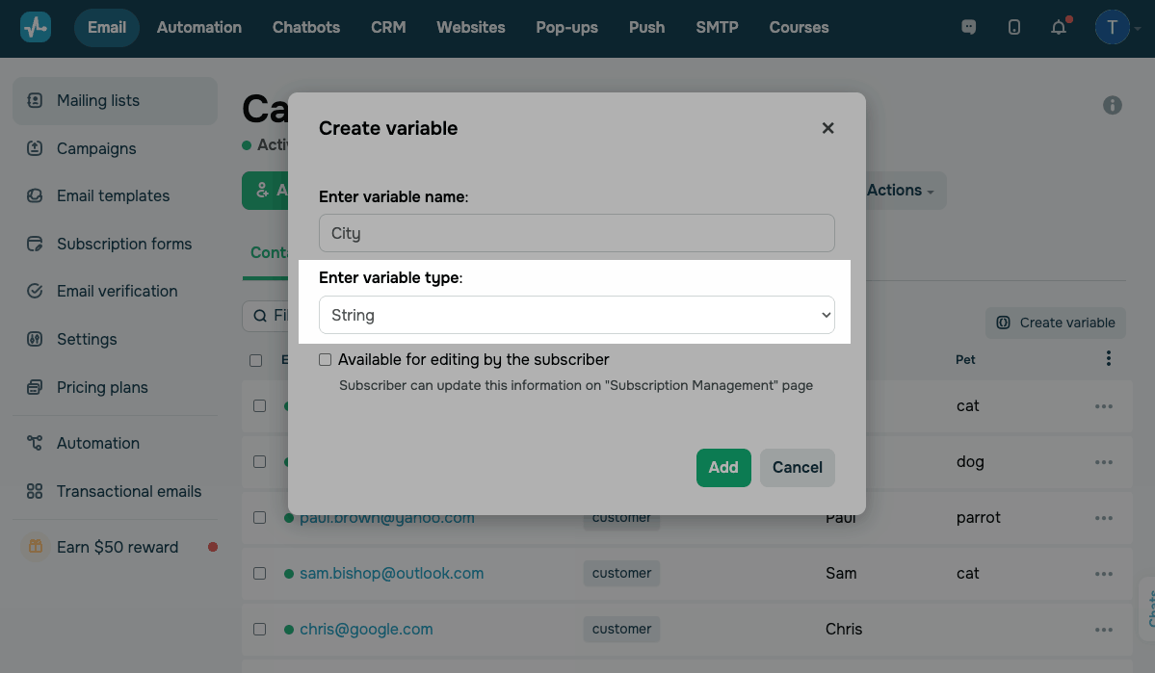Expand the Actions dropdown button
This screenshot has width=1155, height=673.
pos(900,191)
